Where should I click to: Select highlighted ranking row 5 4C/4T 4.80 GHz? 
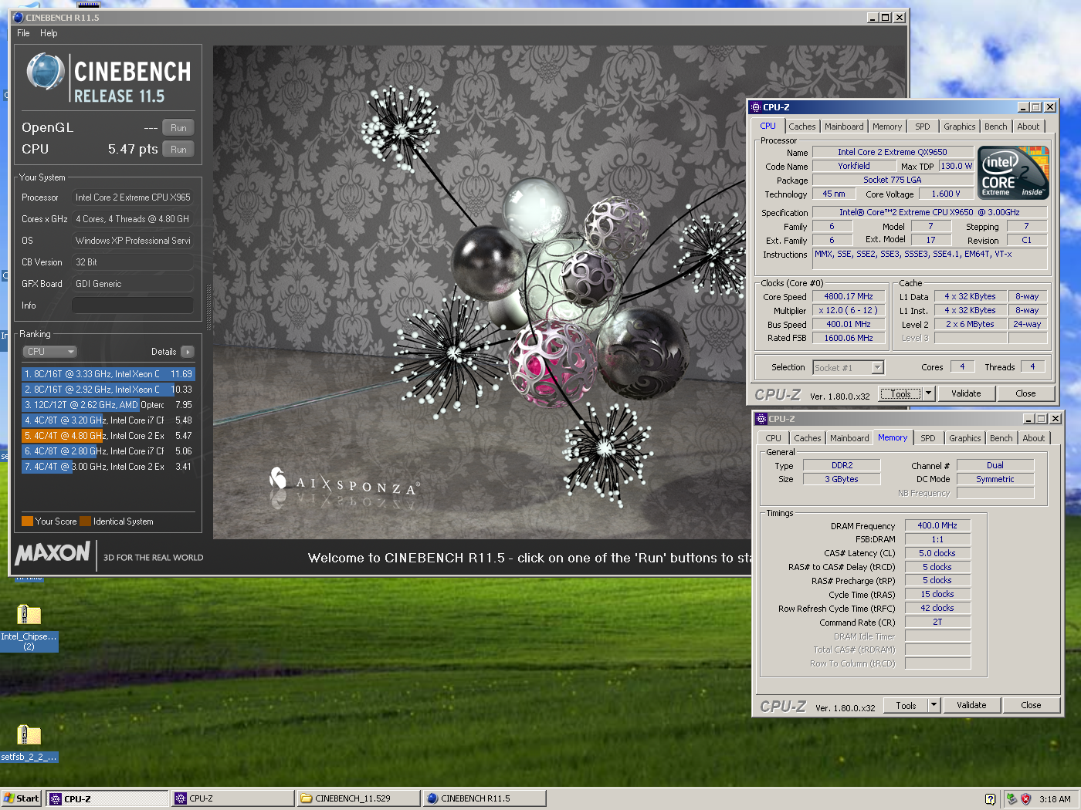click(x=108, y=436)
